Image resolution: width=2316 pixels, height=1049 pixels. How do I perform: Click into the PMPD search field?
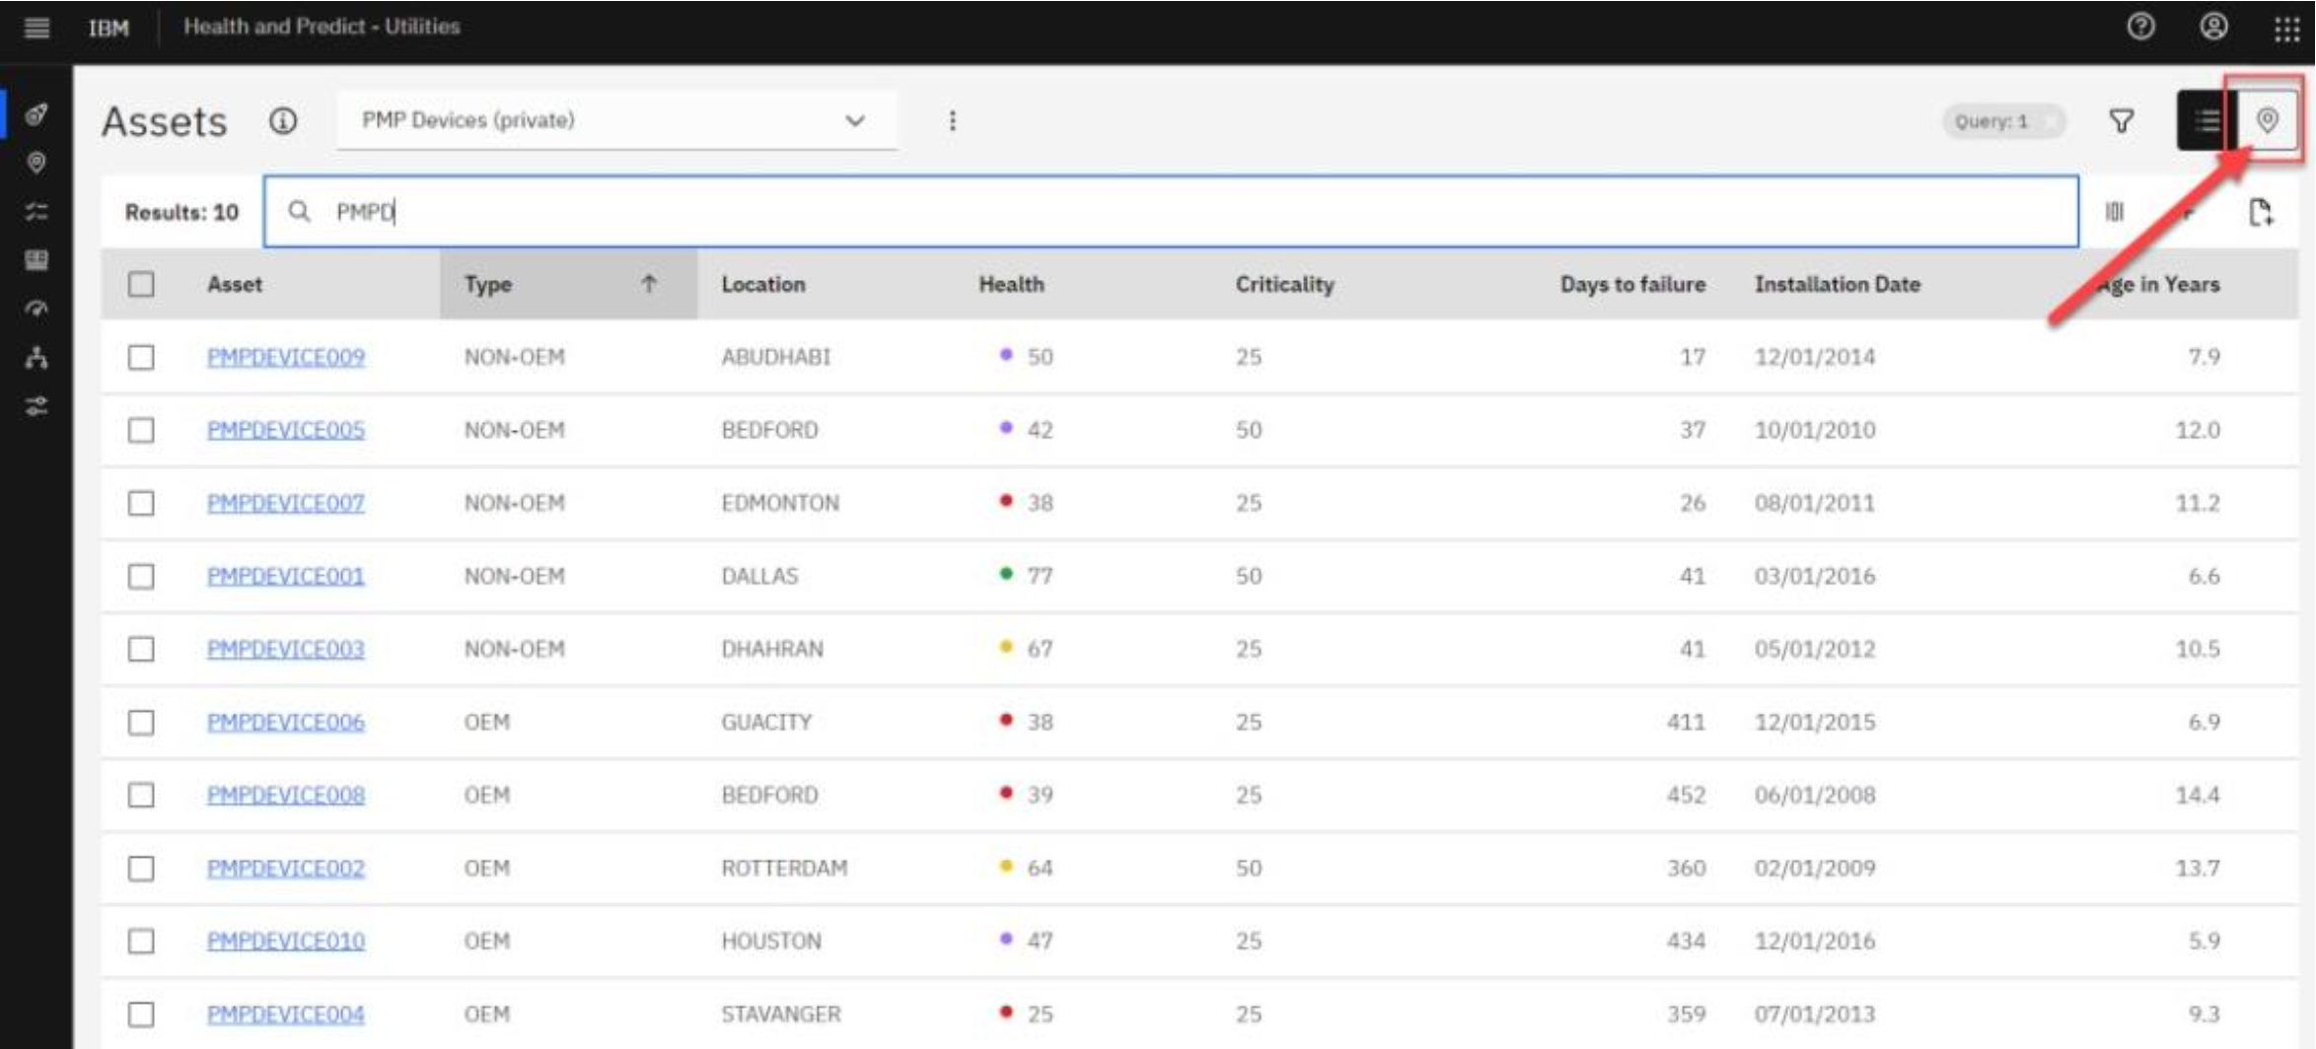[1171, 212]
